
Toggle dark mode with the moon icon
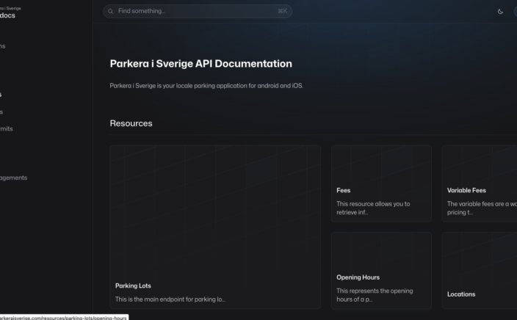click(x=500, y=12)
